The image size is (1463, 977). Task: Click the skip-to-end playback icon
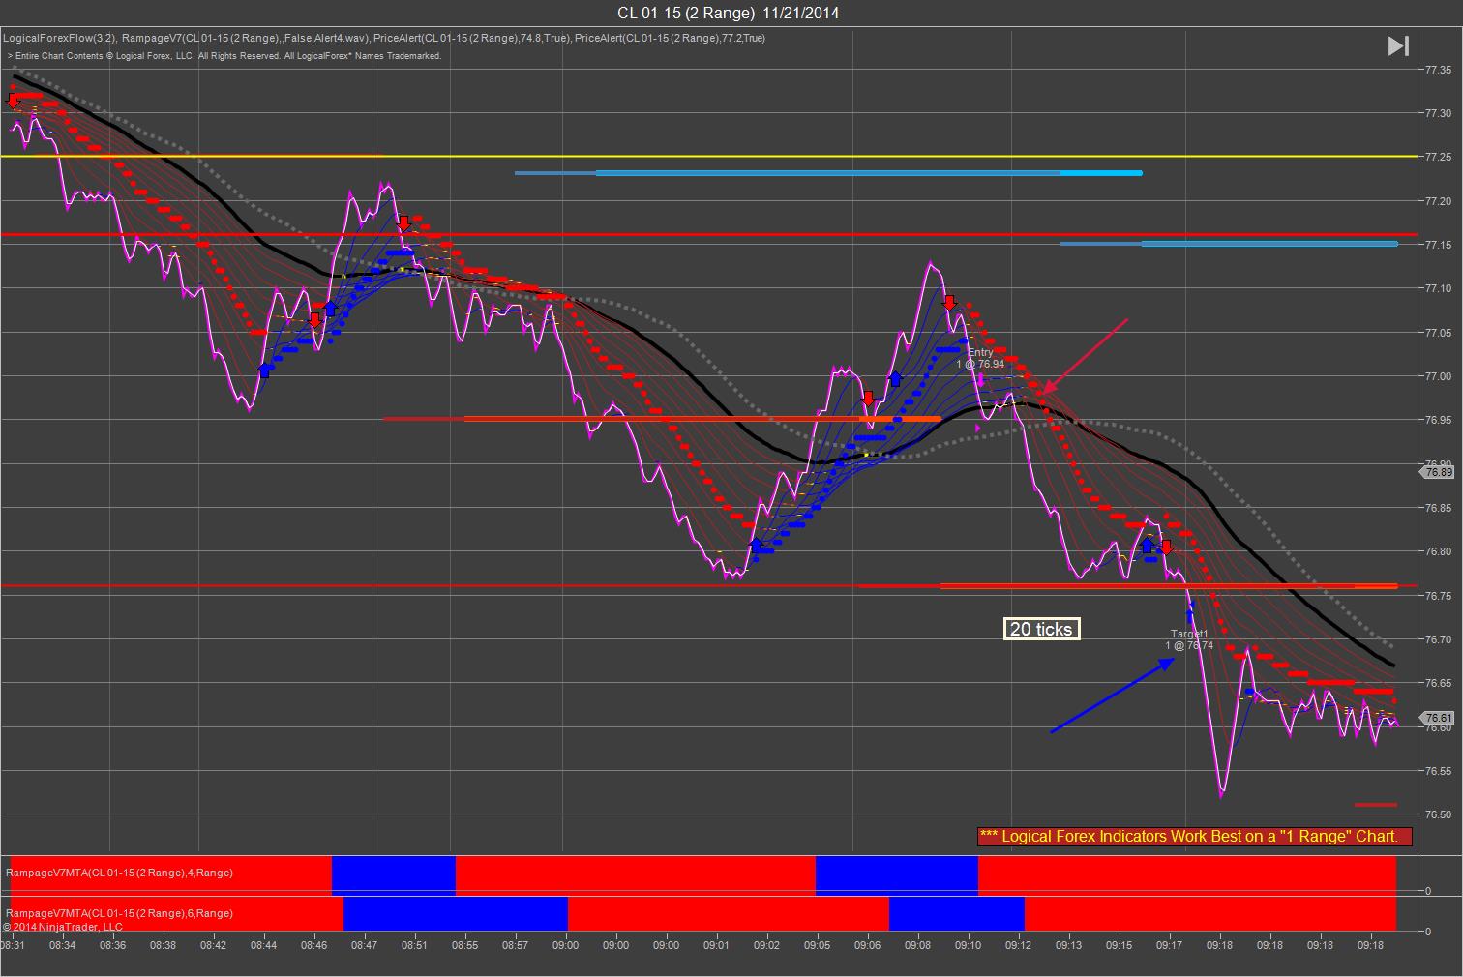pos(1398,45)
